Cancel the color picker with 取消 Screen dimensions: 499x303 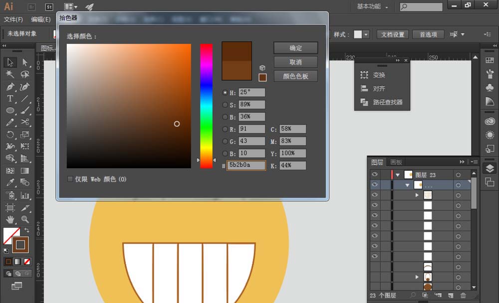pyautogui.click(x=295, y=62)
